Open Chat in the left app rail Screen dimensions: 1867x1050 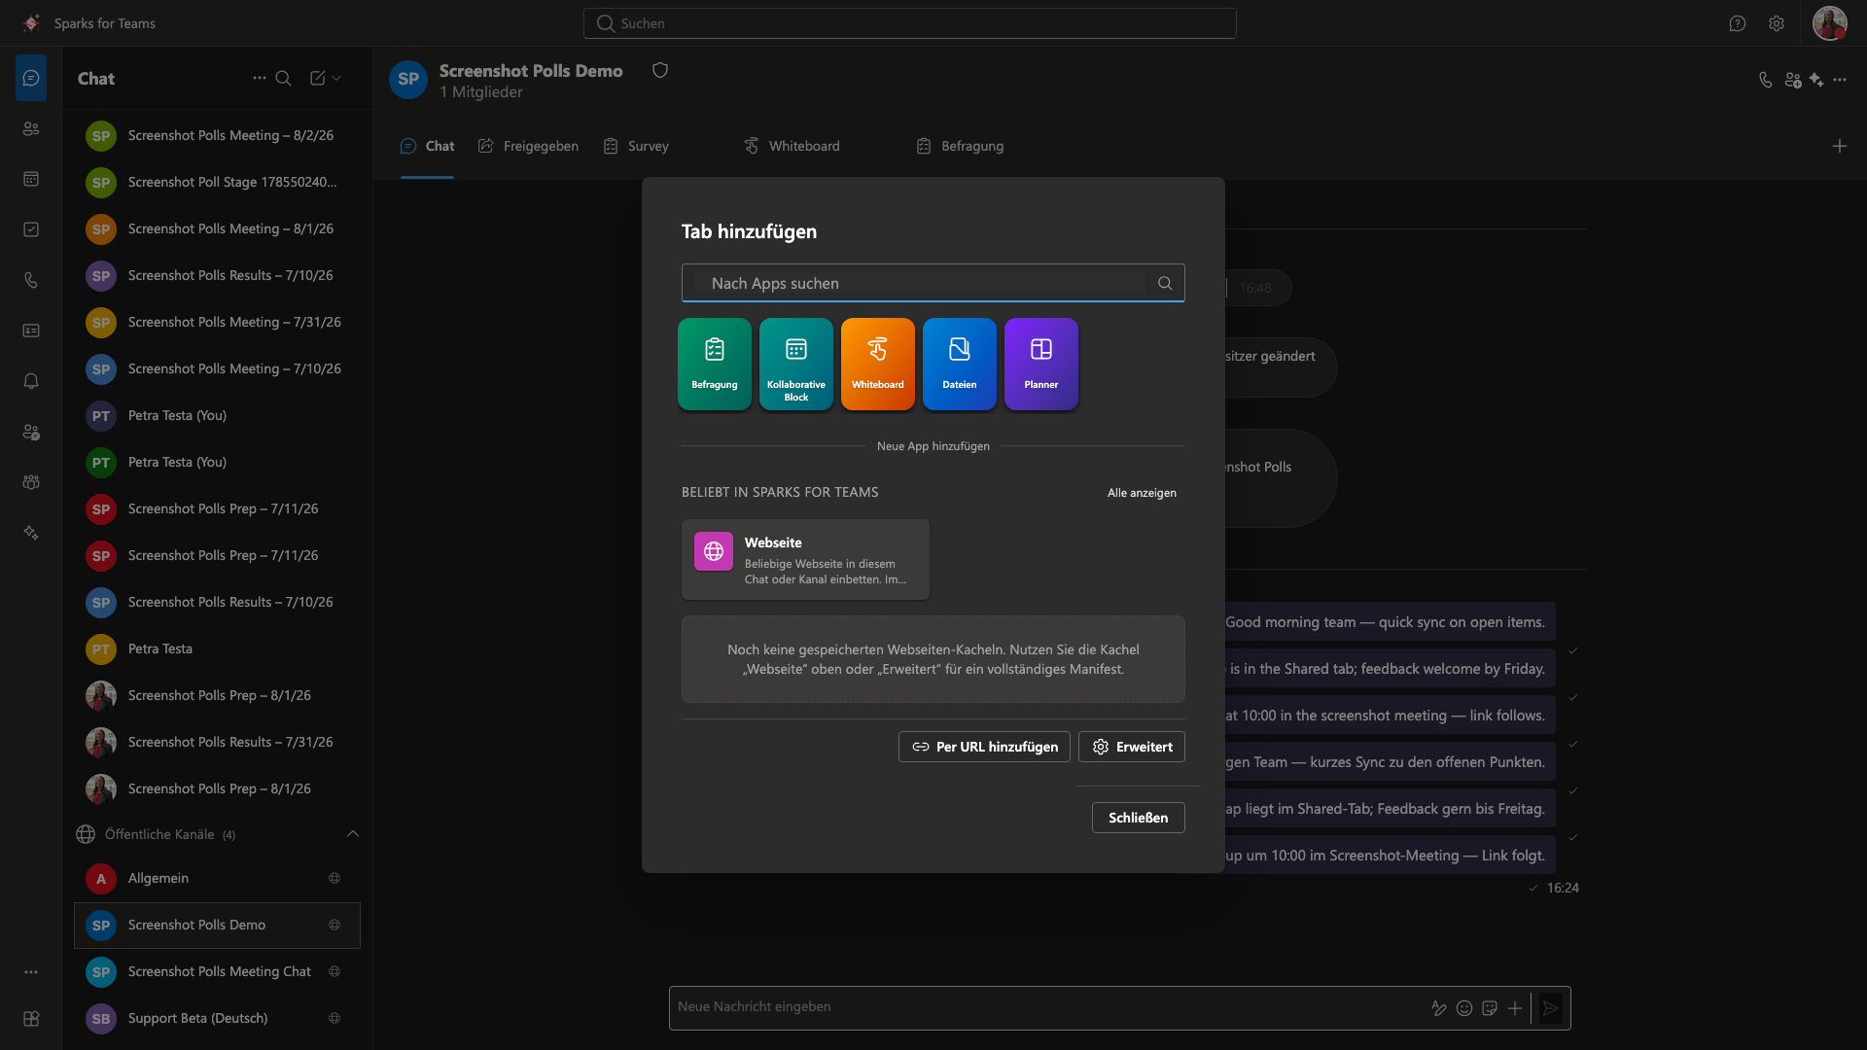[x=31, y=78]
